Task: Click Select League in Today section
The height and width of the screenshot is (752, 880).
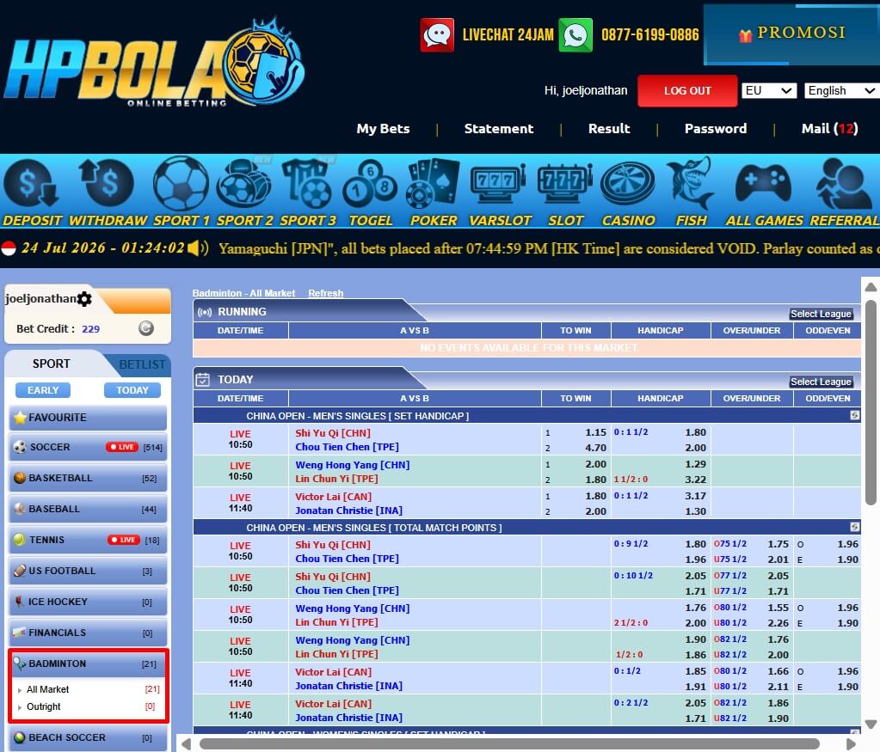Action: click(821, 382)
